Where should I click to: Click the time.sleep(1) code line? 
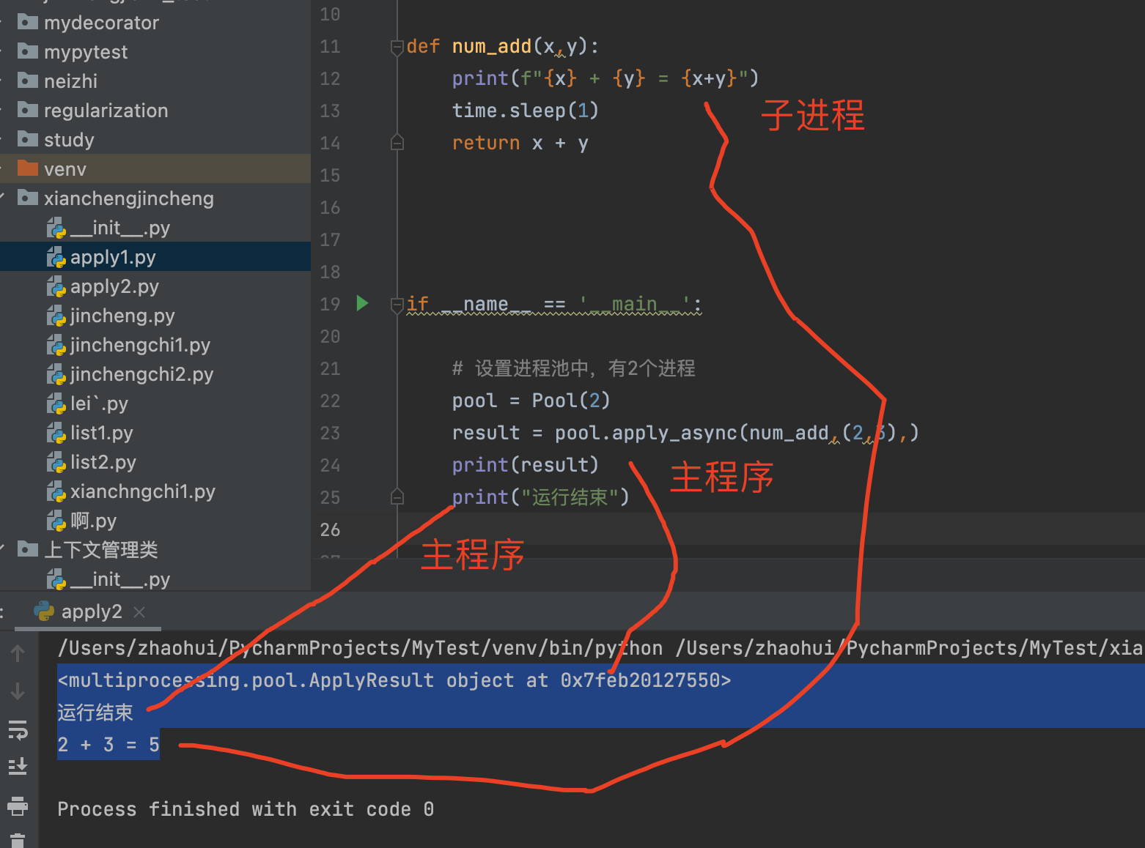(x=525, y=111)
